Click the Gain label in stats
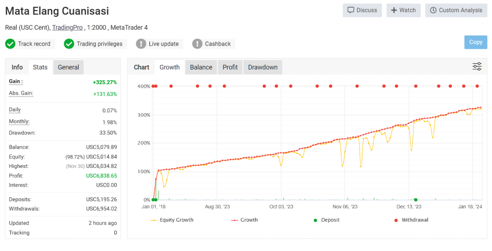The height and width of the screenshot is (251, 492). point(16,82)
